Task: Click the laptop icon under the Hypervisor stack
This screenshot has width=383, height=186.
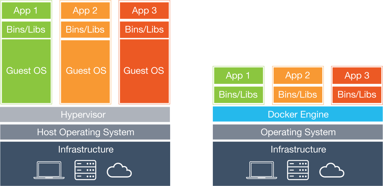Action: coord(49,170)
